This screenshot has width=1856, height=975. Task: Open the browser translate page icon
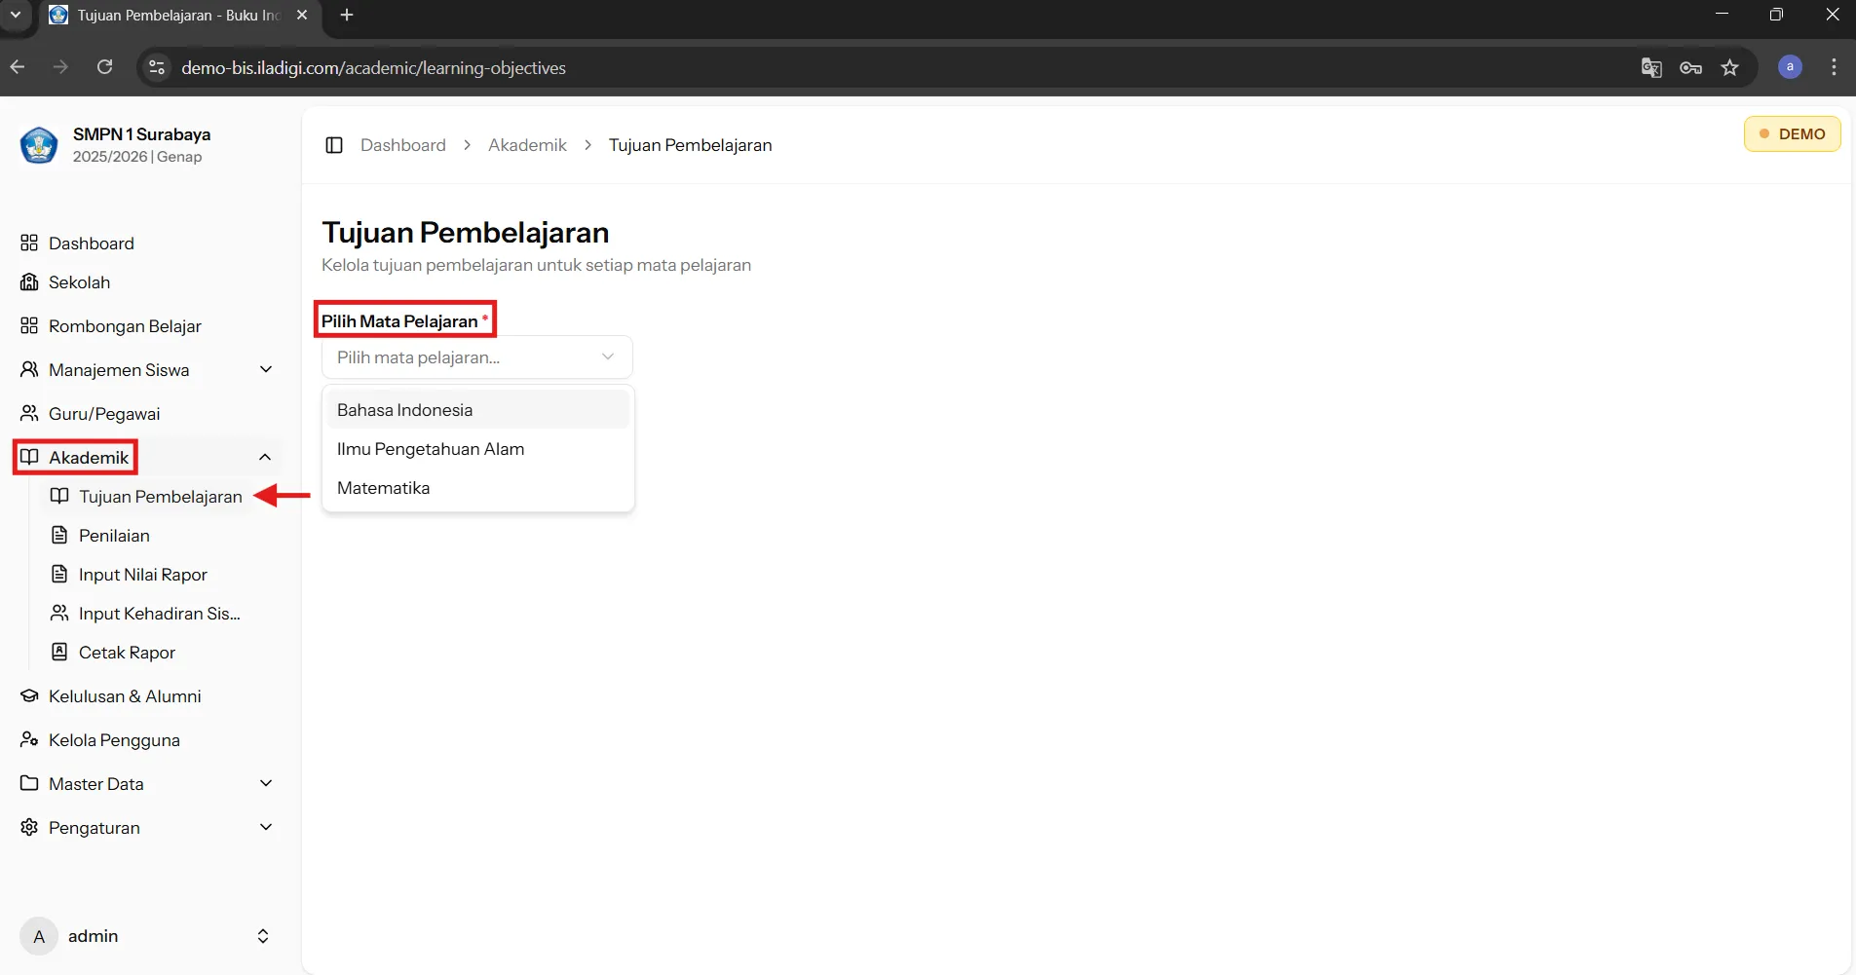(1651, 67)
